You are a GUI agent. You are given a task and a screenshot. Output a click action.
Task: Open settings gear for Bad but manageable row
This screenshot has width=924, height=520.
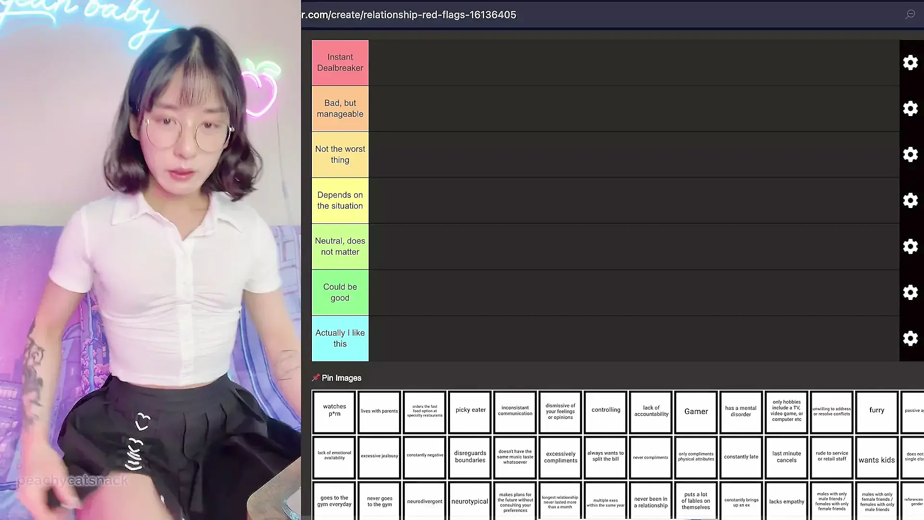click(910, 108)
